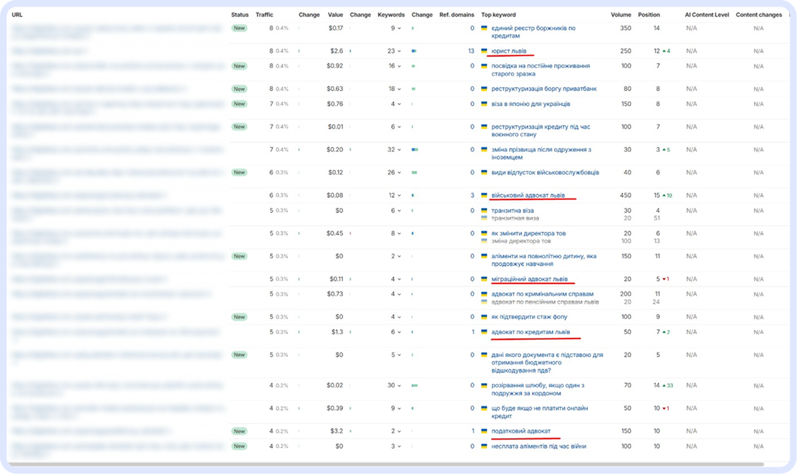The image size is (797, 474).
Task: Click flag icon next to 'віза в японію для українців'
Action: click(x=484, y=104)
